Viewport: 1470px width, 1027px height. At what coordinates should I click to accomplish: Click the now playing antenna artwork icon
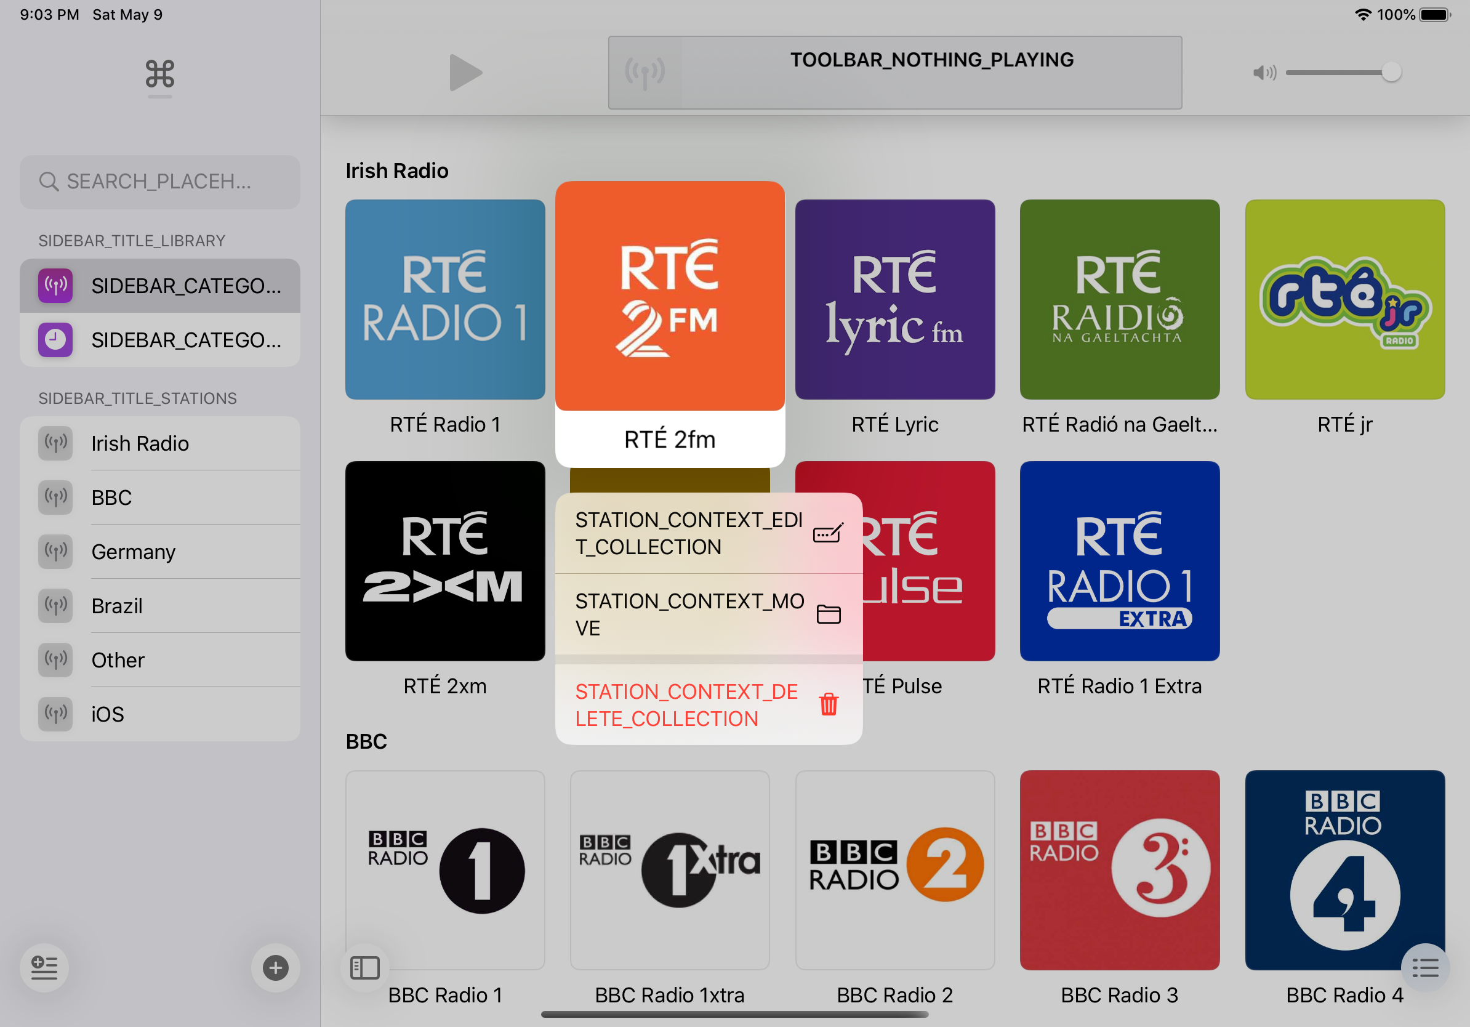tap(645, 73)
